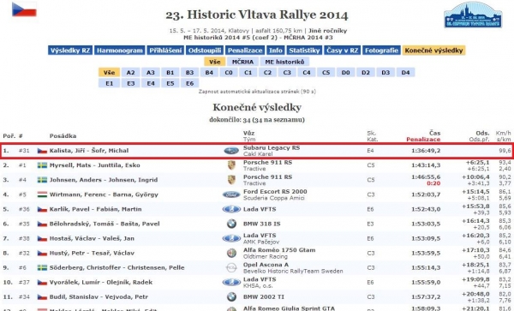
Task: Filter by class E6
Action: point(190,83)
